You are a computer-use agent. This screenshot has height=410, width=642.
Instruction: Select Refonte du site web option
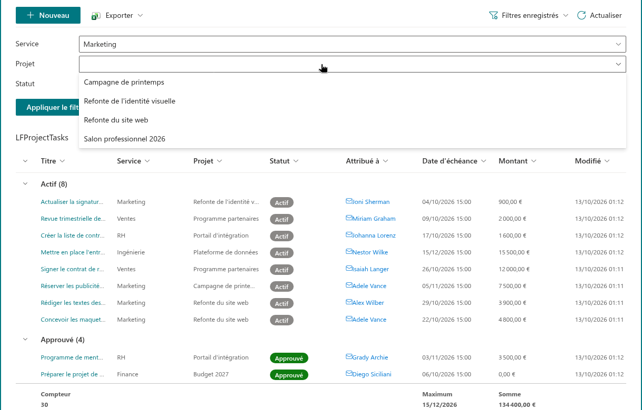pos(353,120)
